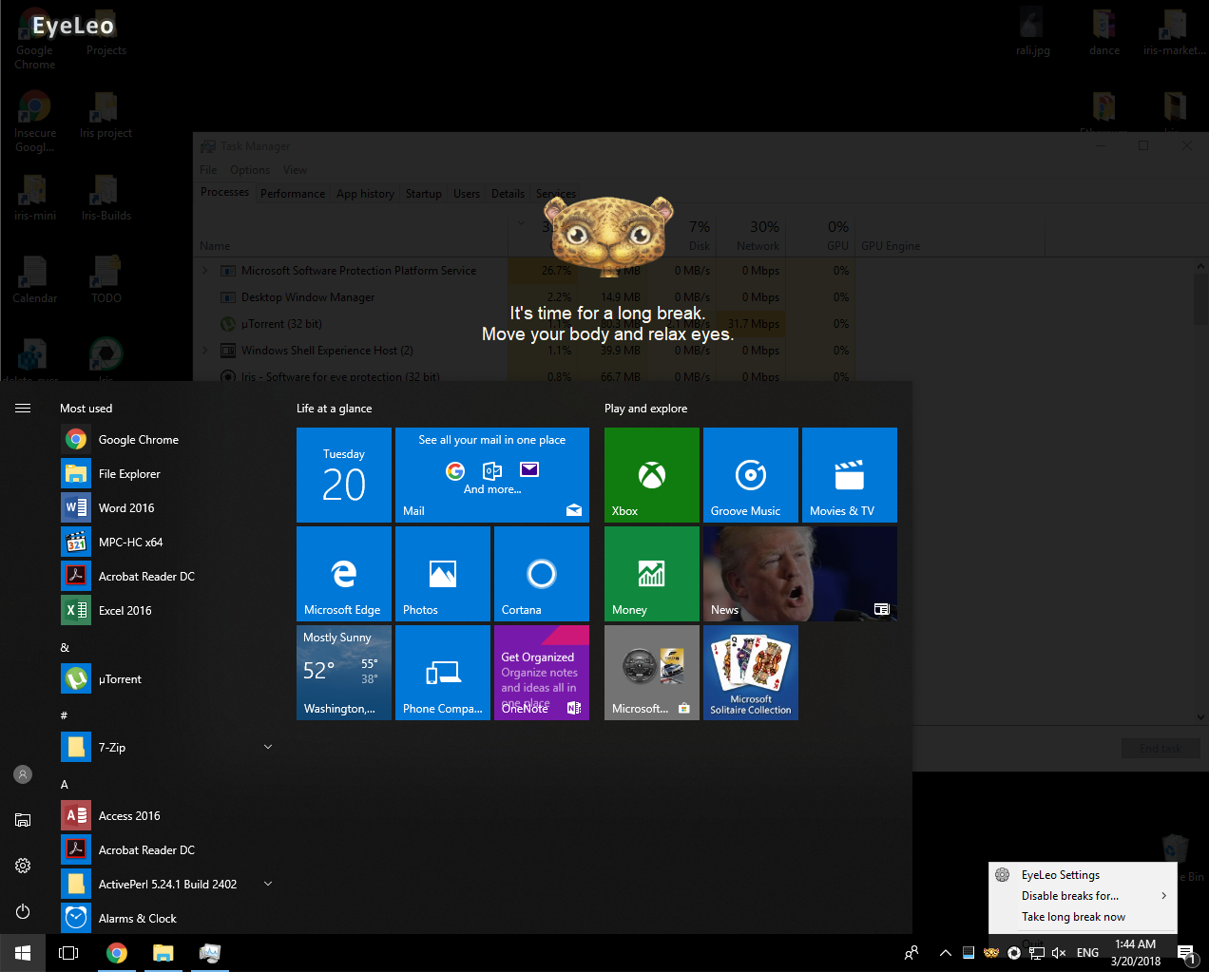
Task: Click the Task Manager vertical scrollbar
Action: tap(1200, 492)
